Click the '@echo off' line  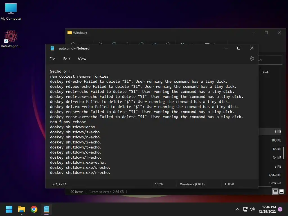click(60, 71)
